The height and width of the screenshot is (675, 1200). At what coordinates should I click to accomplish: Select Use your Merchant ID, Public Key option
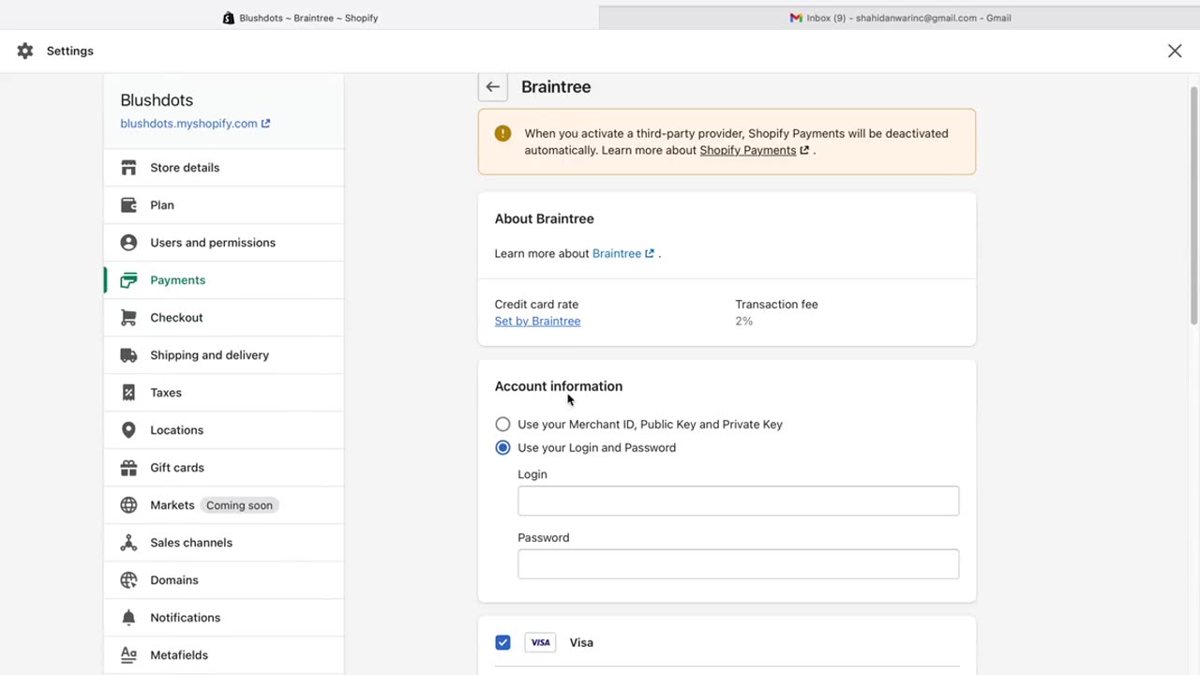tap(502, 424)
